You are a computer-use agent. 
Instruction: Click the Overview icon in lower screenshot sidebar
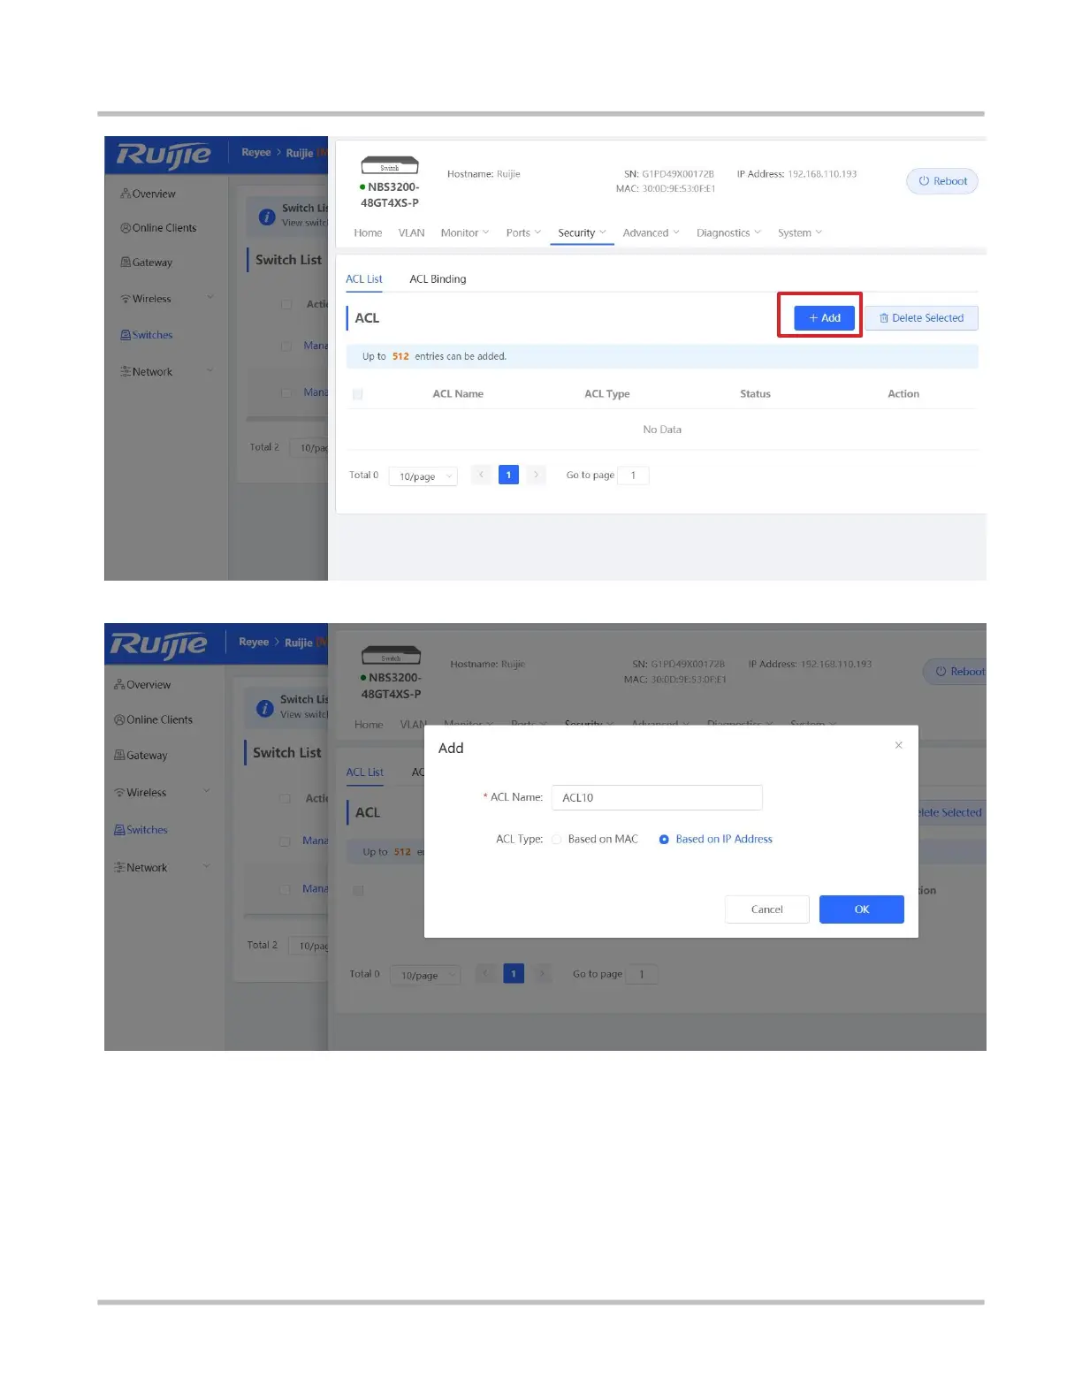[x=119, y=685]
